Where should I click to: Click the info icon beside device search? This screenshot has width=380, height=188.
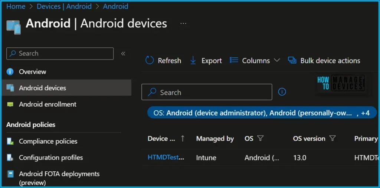pyautogui.click(x=282, y=92)
